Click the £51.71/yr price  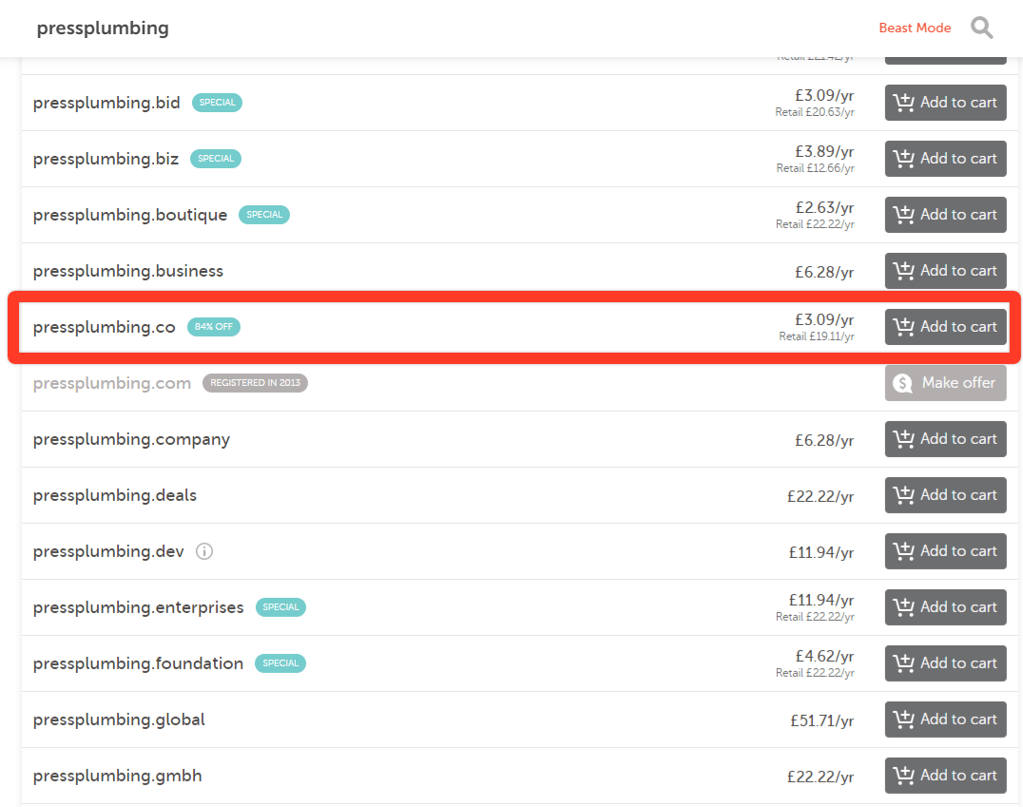pos(822,721)
